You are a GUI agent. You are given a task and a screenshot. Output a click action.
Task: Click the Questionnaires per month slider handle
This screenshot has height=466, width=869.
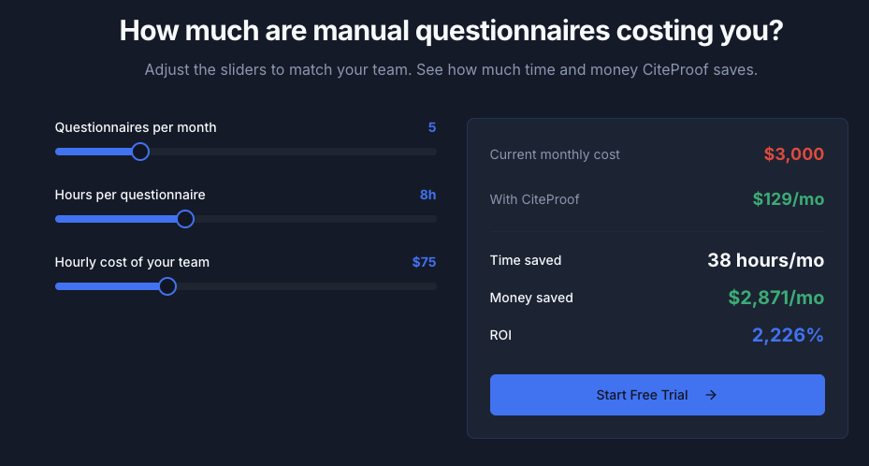(140, 152)
